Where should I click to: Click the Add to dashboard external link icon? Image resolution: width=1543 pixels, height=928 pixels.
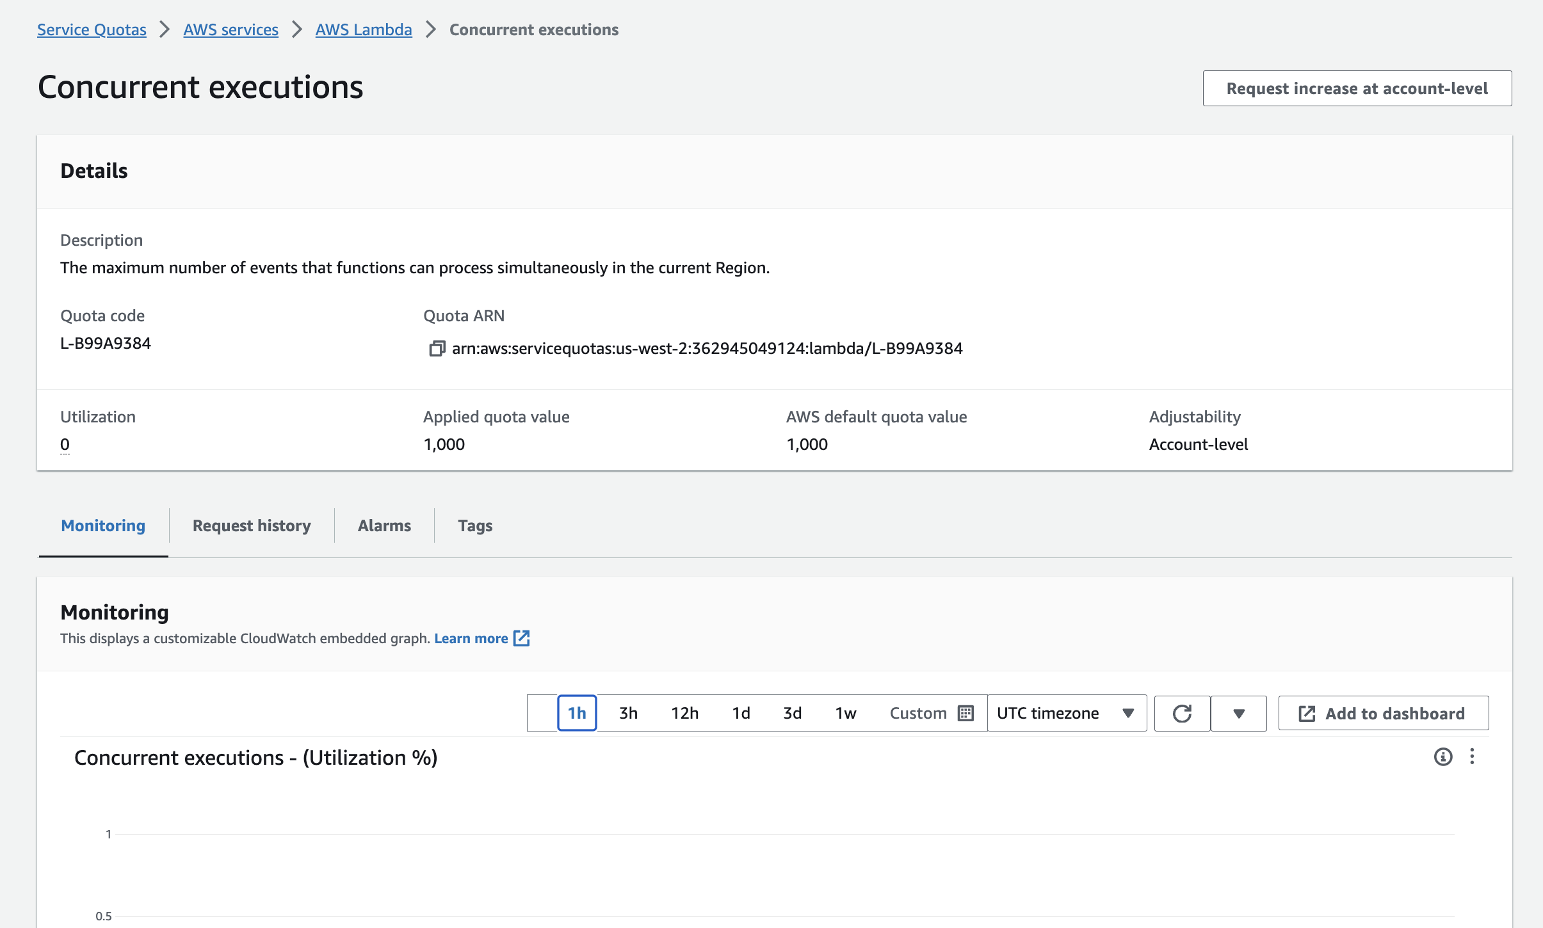click(1306, 712)
